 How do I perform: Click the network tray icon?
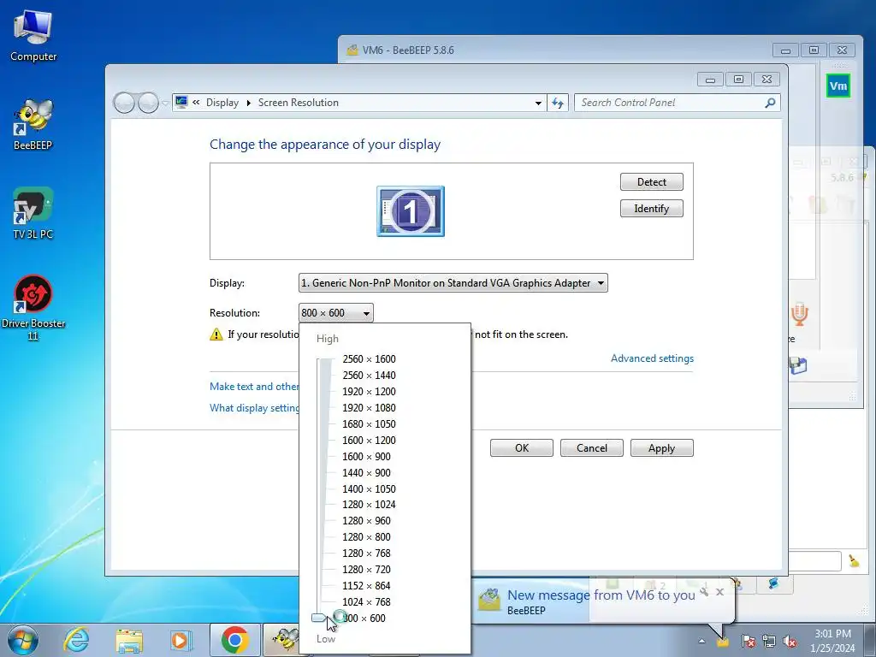click(769, 641)
